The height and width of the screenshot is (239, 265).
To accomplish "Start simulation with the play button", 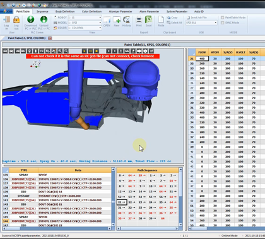I will (x=84, y=51).
